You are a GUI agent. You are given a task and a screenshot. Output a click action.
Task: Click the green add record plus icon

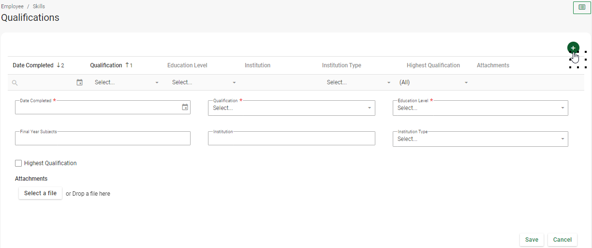573,48
